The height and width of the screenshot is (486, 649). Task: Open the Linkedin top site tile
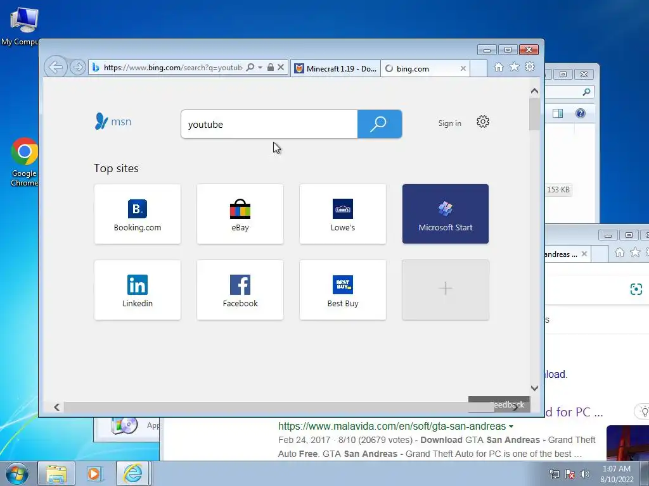point(138,290)
